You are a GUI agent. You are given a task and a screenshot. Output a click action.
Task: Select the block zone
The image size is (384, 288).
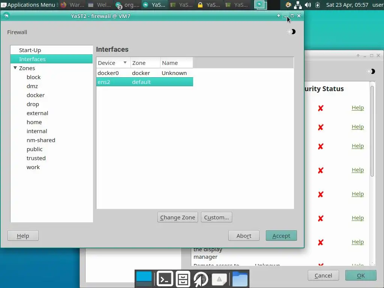pos(33,77)
